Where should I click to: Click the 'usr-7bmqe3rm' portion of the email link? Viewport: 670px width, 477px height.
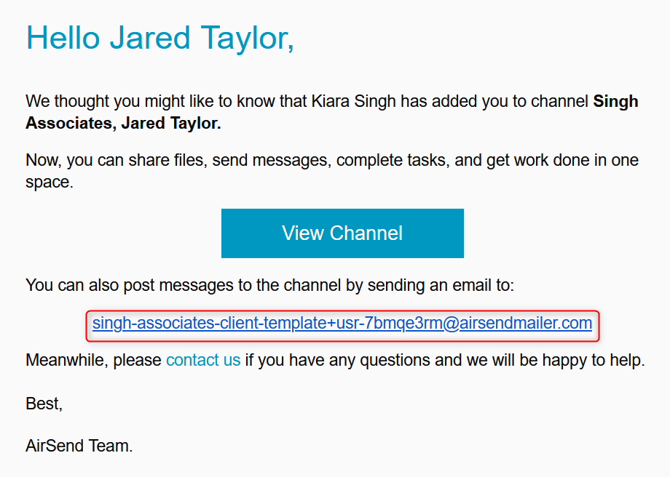[x=390, y=323]
